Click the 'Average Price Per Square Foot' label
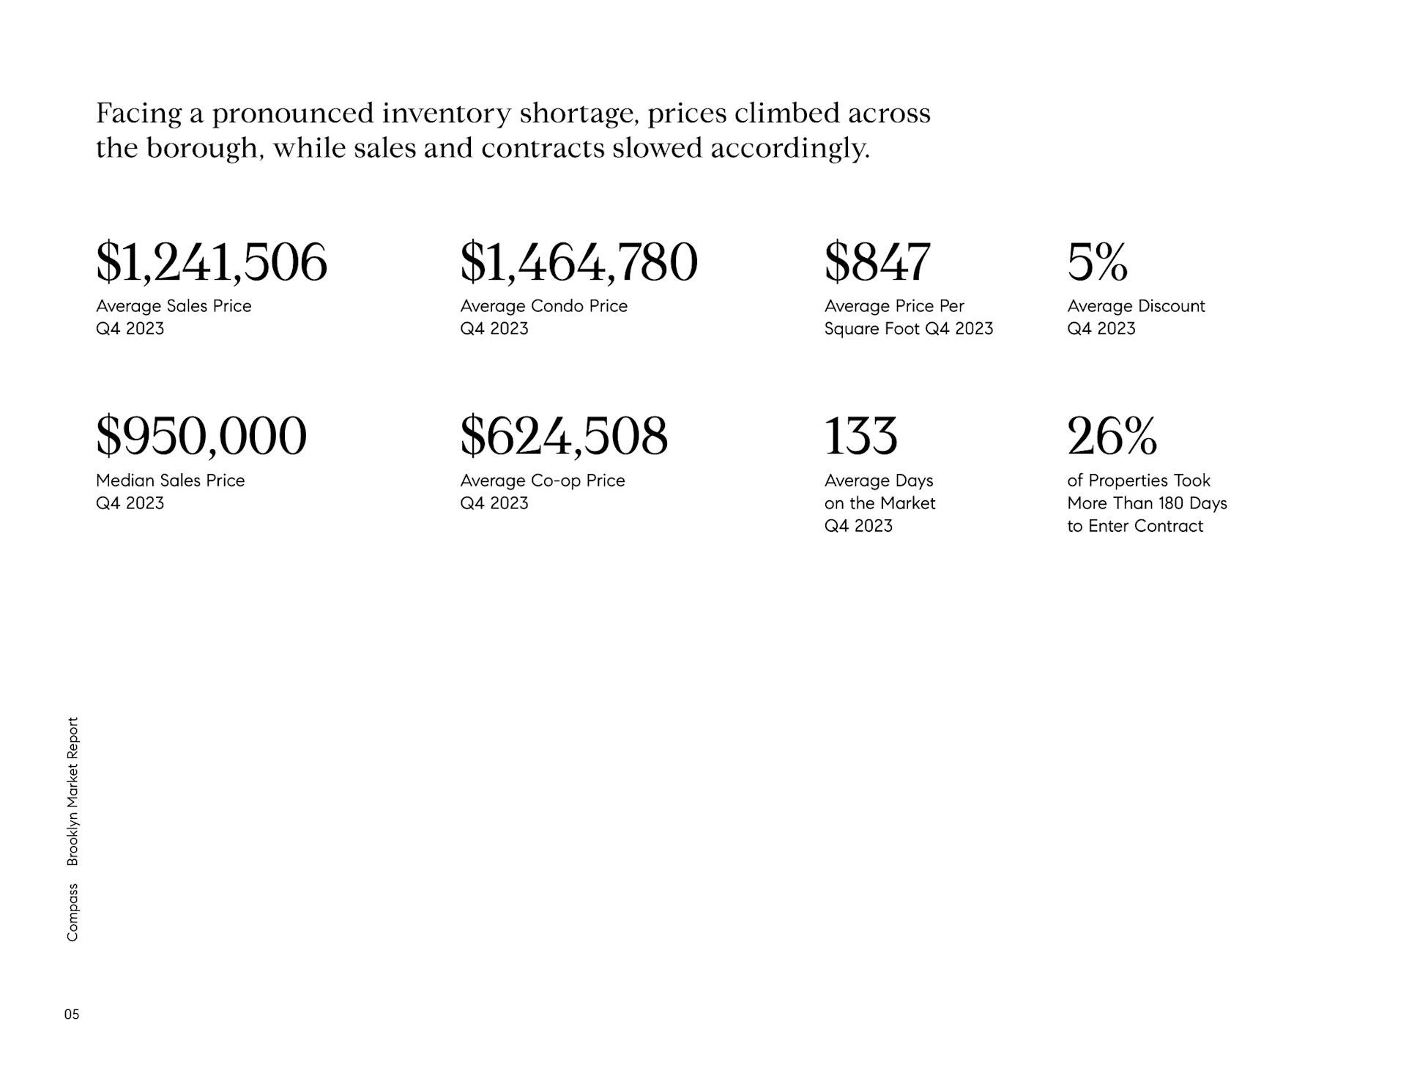This screenshot has height=1087, width=1406. pos(909,317)
